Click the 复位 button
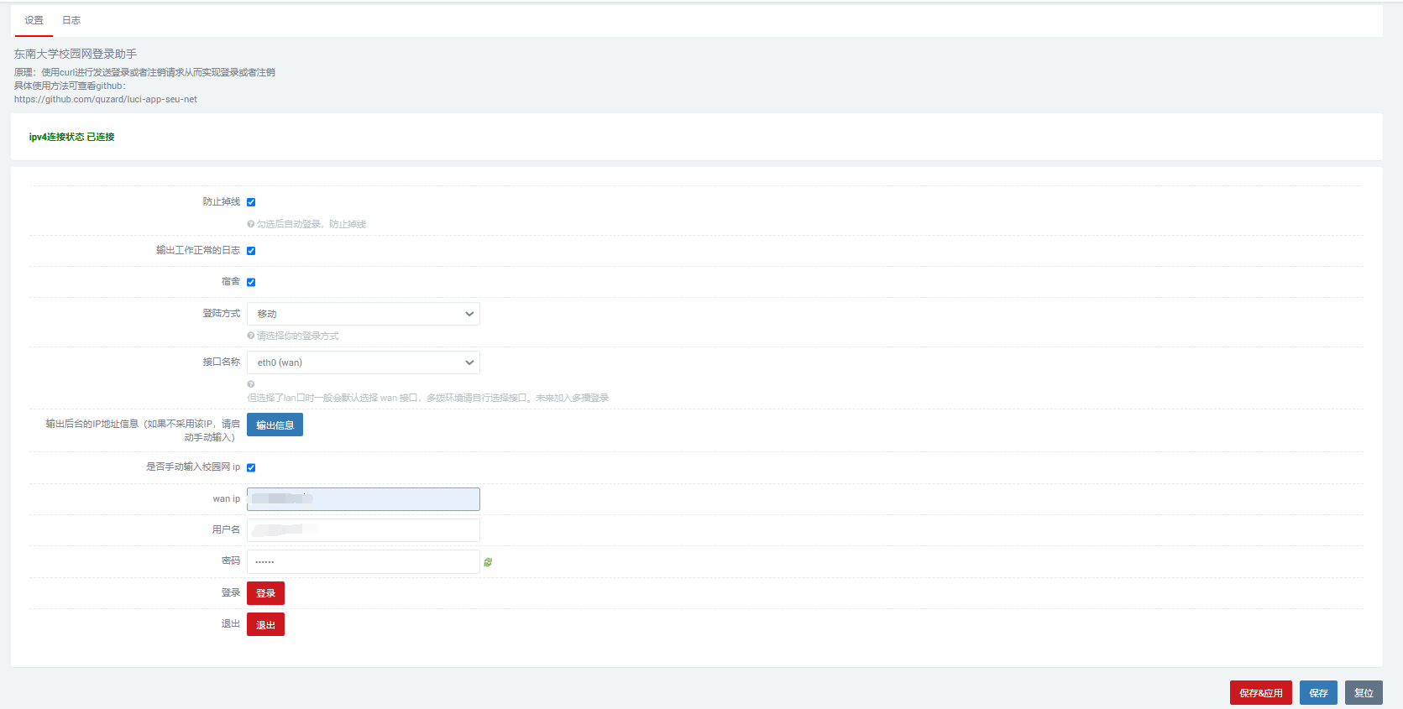Screen dimensions: 1403x709 (1364, 692)
